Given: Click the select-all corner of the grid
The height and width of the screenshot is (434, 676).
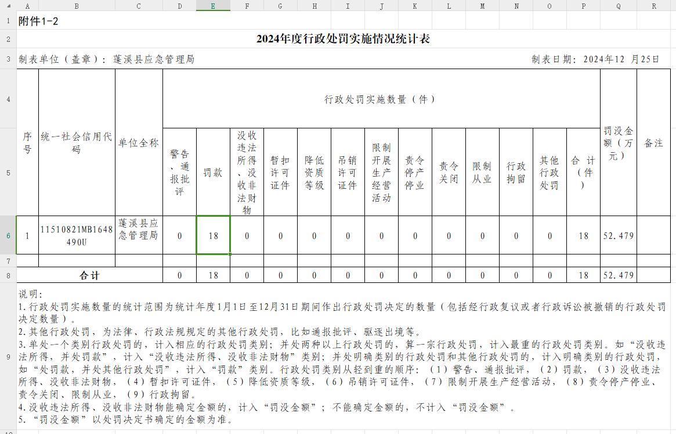Looking at the screenshot, I should pos(8,6).
